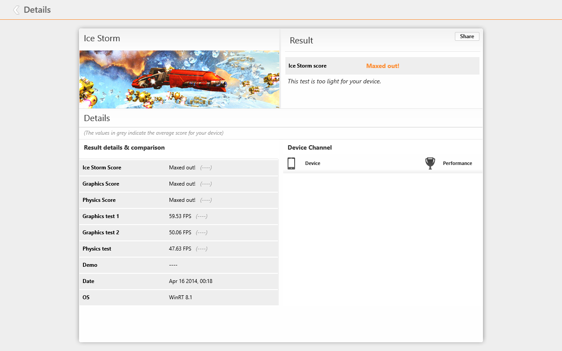Select the Ice Storm Score row label
Image resolution: width=562 pixels, height=351 pixels.
pyautogui.click(x=102, y=168)
